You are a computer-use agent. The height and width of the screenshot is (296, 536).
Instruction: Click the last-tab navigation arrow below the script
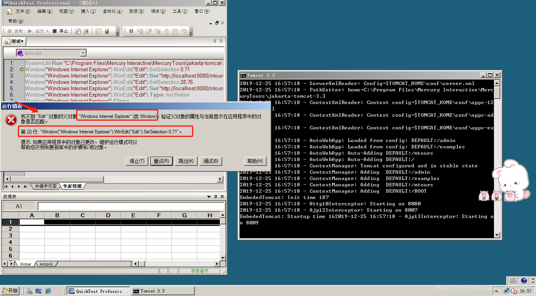point(25,186)
